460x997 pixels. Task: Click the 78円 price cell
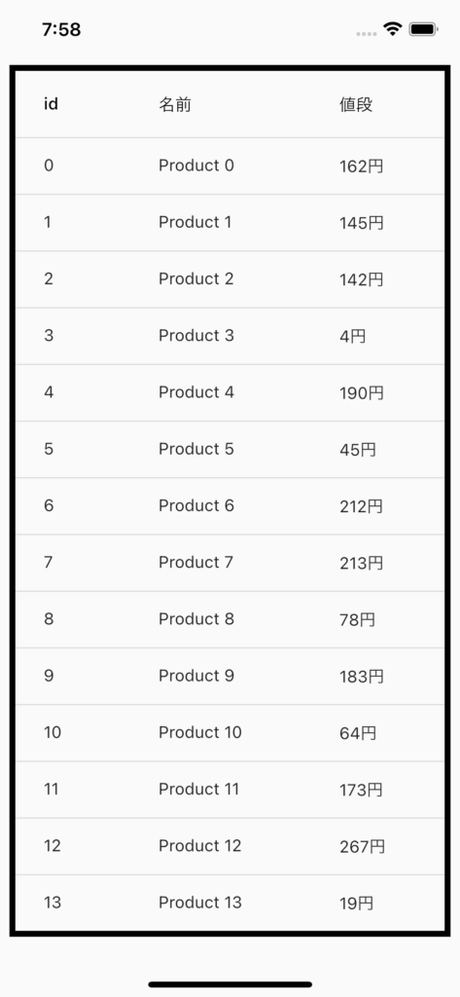pyautogui.click(x=357, y=619)
